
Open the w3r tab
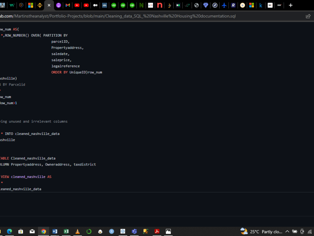151,5
